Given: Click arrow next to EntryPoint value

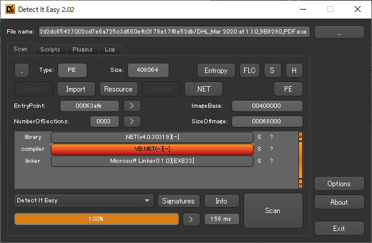Looking at the screenshot, I should (132, 106).
